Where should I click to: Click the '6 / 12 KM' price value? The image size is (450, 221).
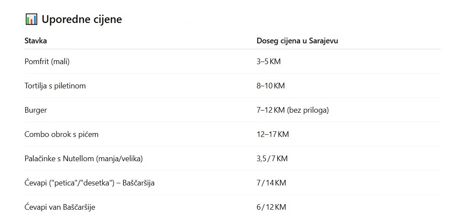click(271, 207)
